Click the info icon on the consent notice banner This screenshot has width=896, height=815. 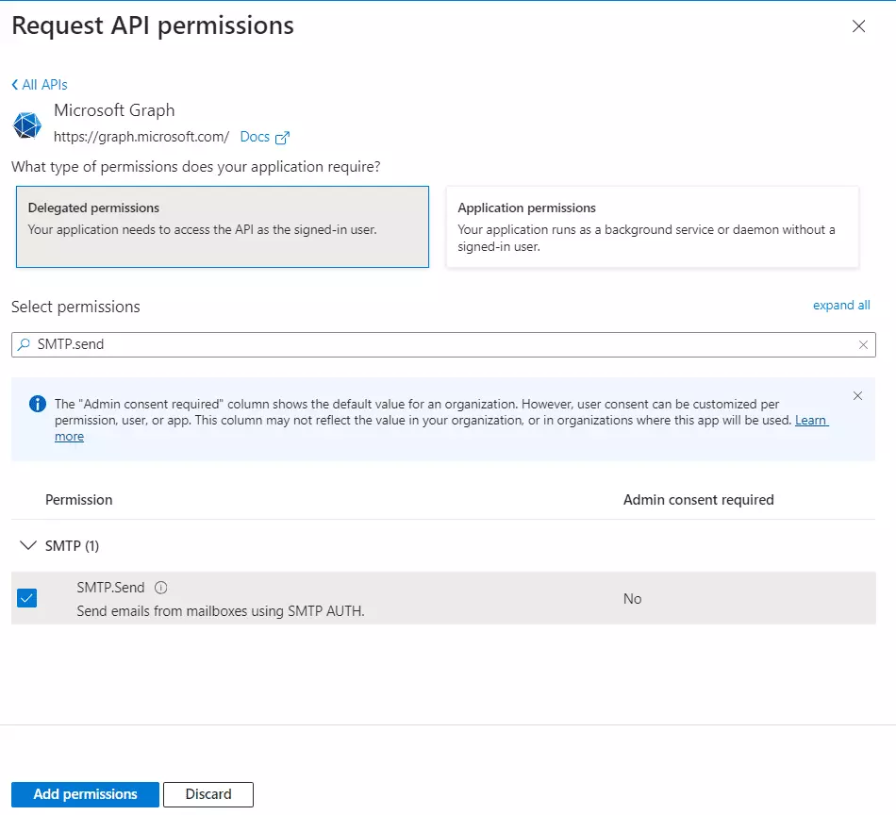point(37,404)
